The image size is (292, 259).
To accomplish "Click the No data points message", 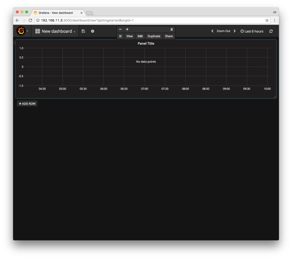I will pyautogui.click(x=146, y=62).
